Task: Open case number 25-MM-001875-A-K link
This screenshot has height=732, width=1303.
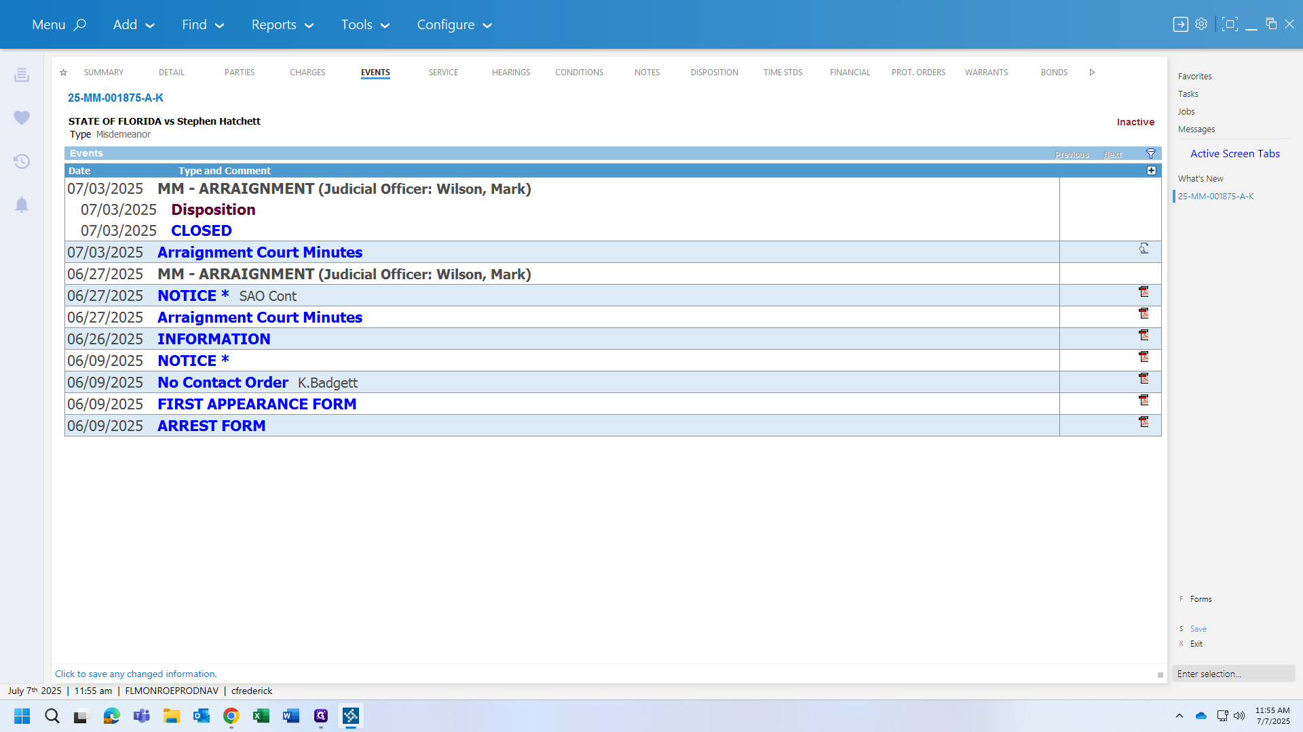Action: (x=115, y=98)
